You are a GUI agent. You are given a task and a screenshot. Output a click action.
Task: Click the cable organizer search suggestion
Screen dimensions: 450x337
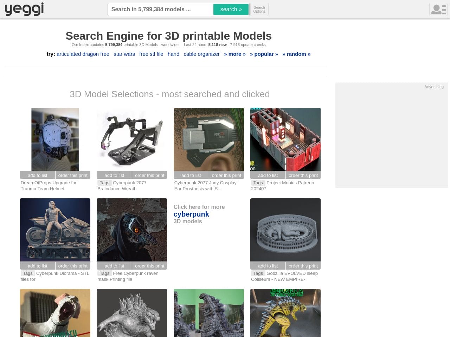click(201, 54)
